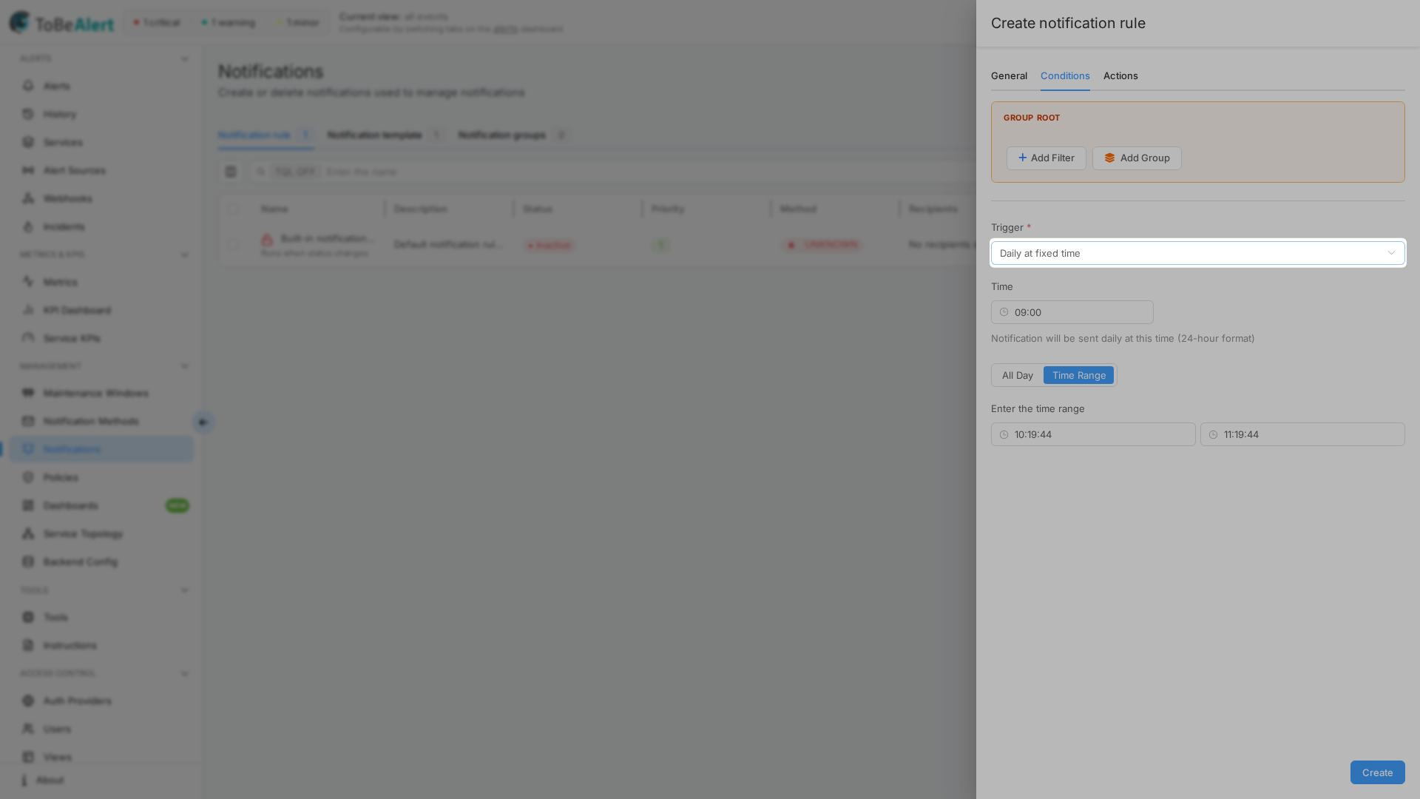Image resolution: width=1420 pixels, height=799 pixels.
Task: Click the Add Filter button
Action: point(1046,158)
